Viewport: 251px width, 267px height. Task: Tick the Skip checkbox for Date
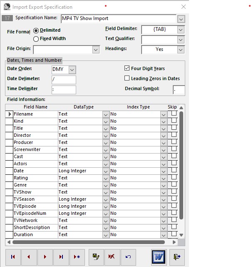click(174, 170)
